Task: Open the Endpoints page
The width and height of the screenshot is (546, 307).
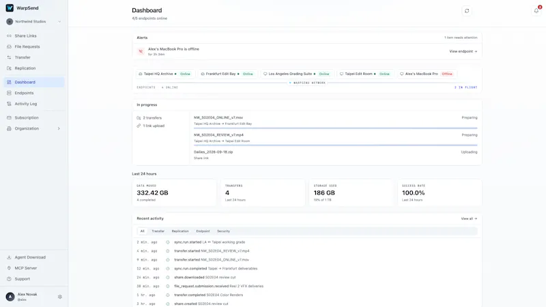Action: pos(33,93)
